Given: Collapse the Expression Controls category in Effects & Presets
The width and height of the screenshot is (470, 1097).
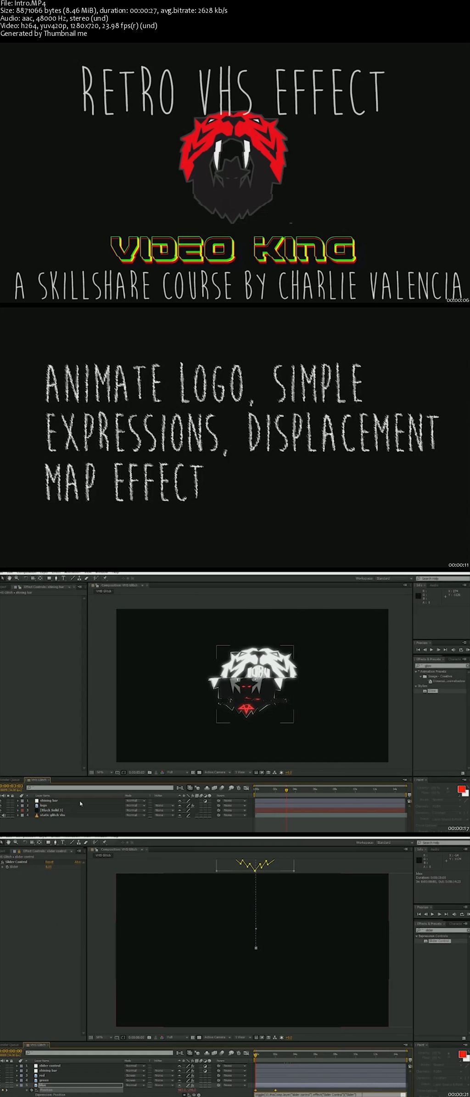Looking at the screenshot, I should point(417,936).
